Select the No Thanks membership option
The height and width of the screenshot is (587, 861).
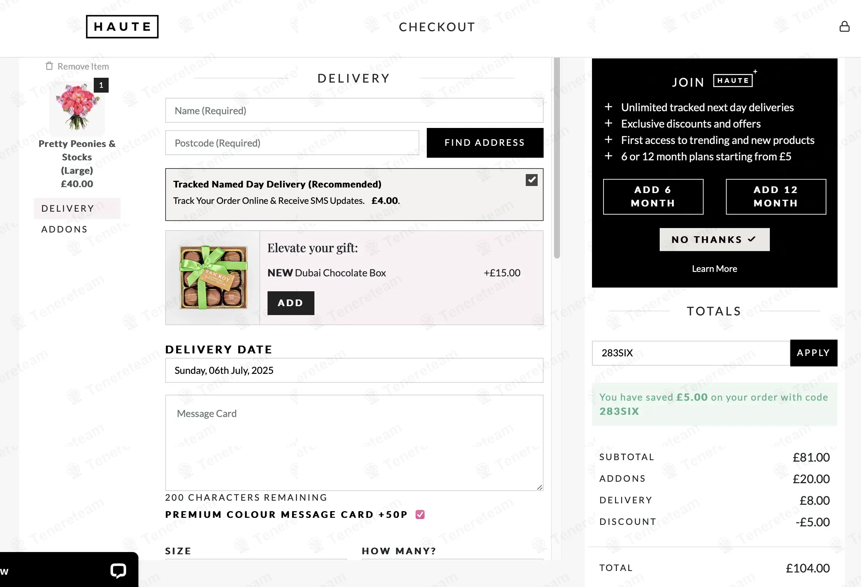pyautogui.click(x=714, y=240)
